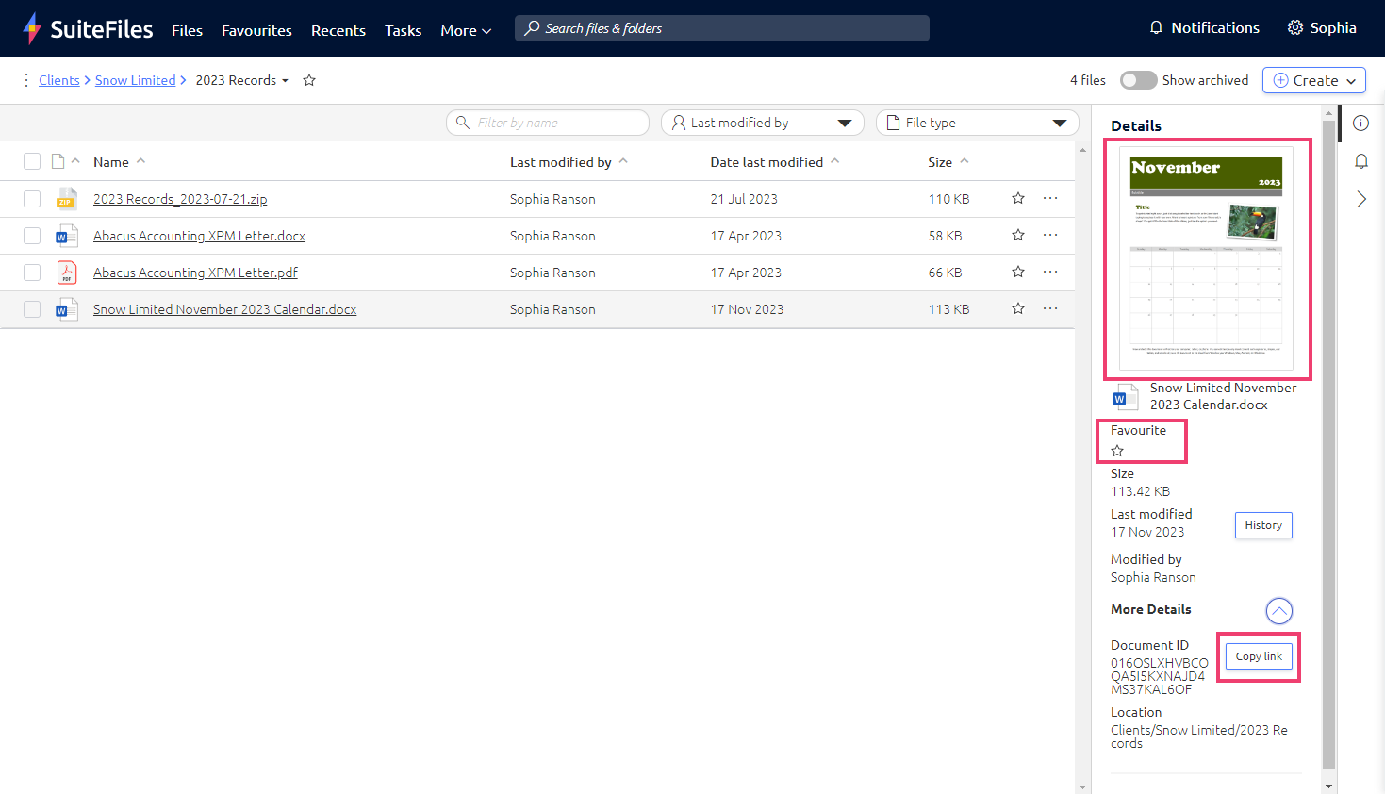Star the Abacus Accounting XPM Letter.docx

click(1017, 235)
